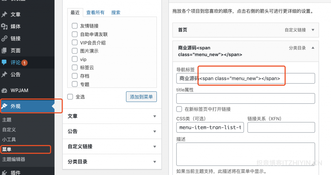Check the 存档 checkbox
Viewport: 331px width, 175px height.
(75, 76)
